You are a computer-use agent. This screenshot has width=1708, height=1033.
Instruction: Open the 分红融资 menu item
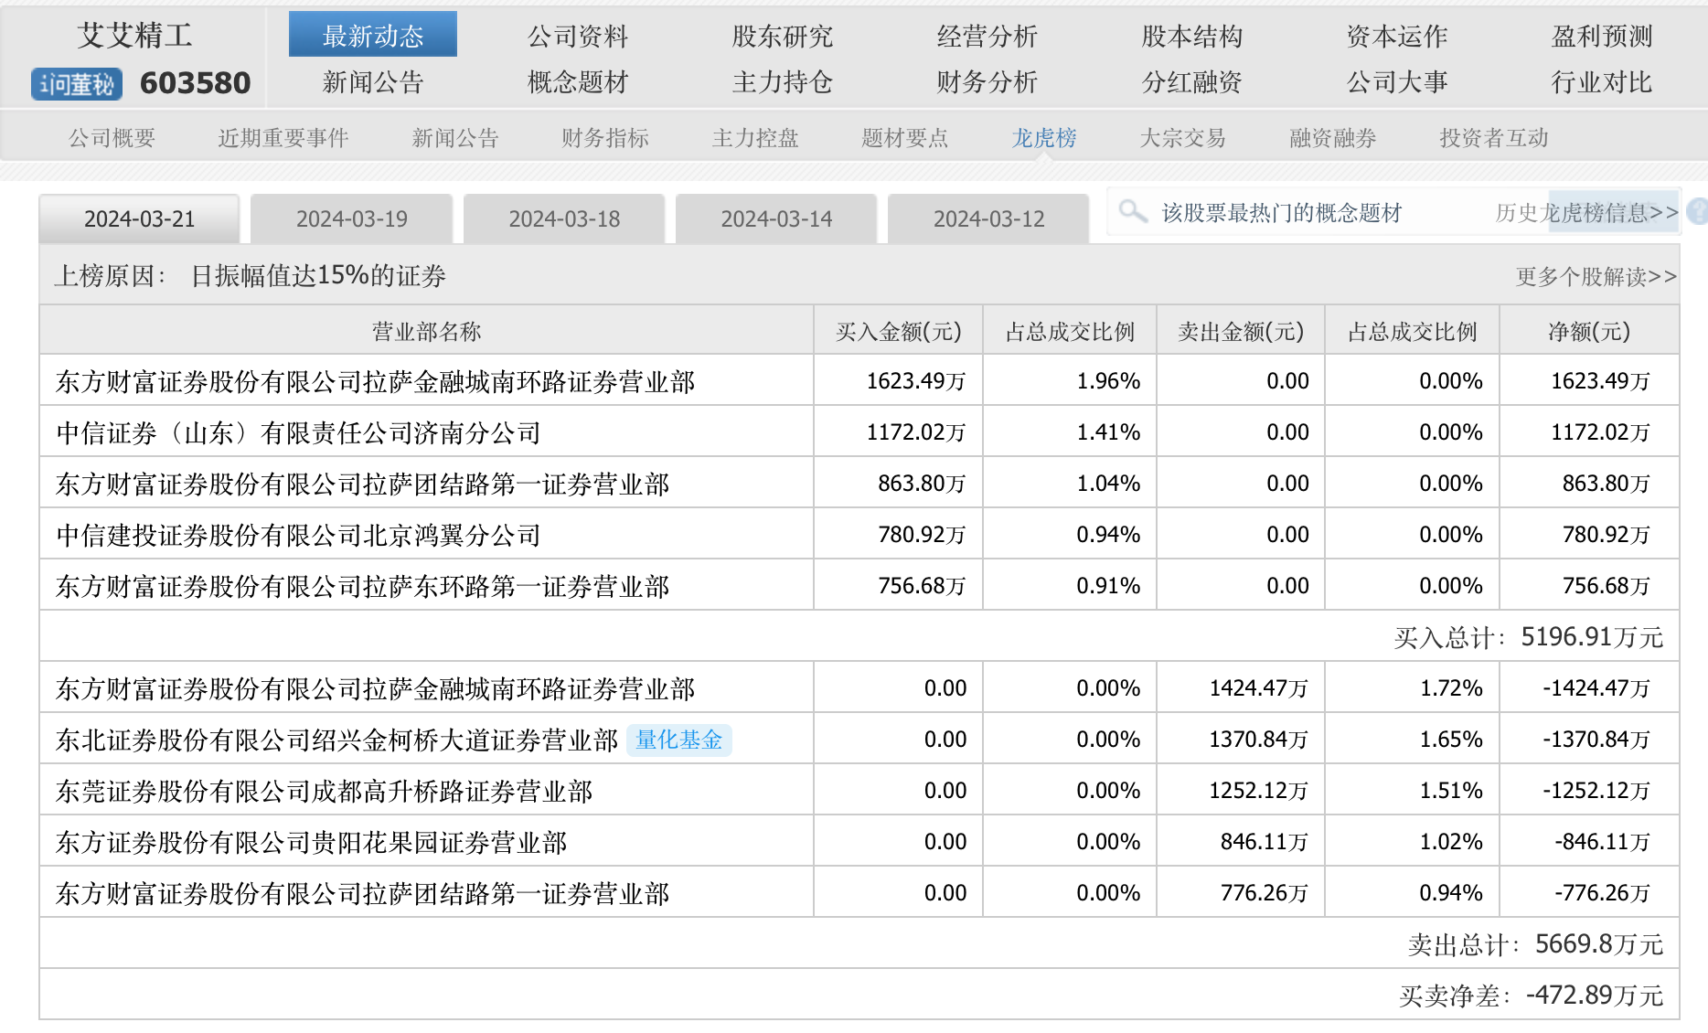1192,82
